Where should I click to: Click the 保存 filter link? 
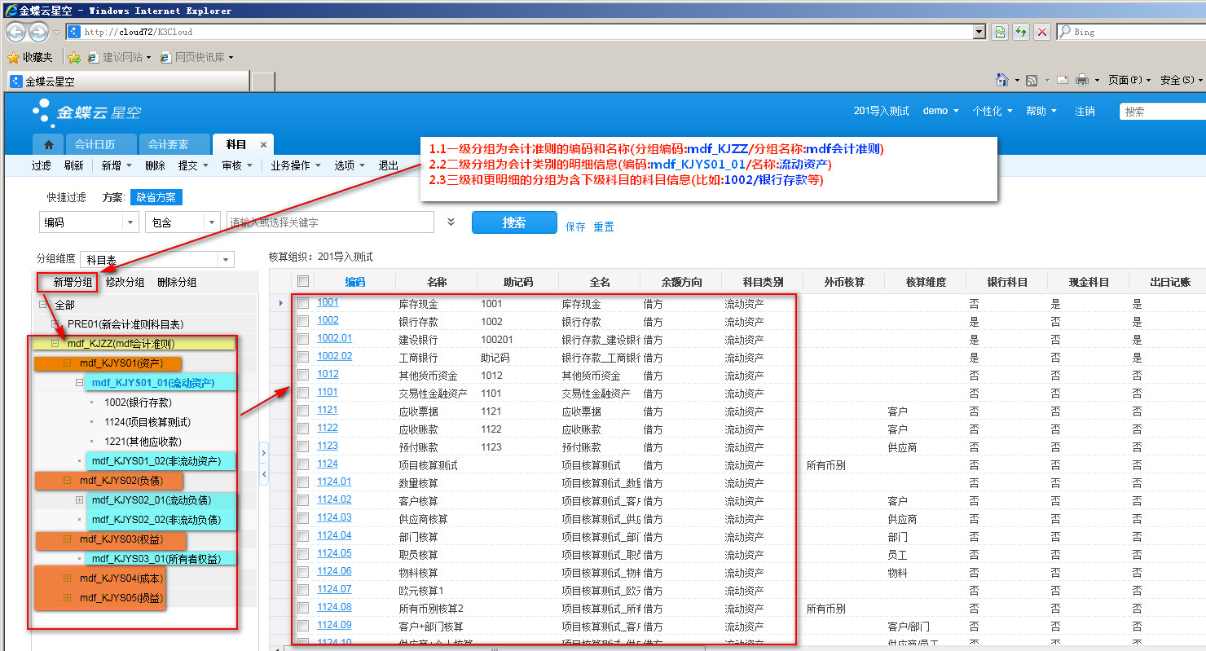pos(575,227)
